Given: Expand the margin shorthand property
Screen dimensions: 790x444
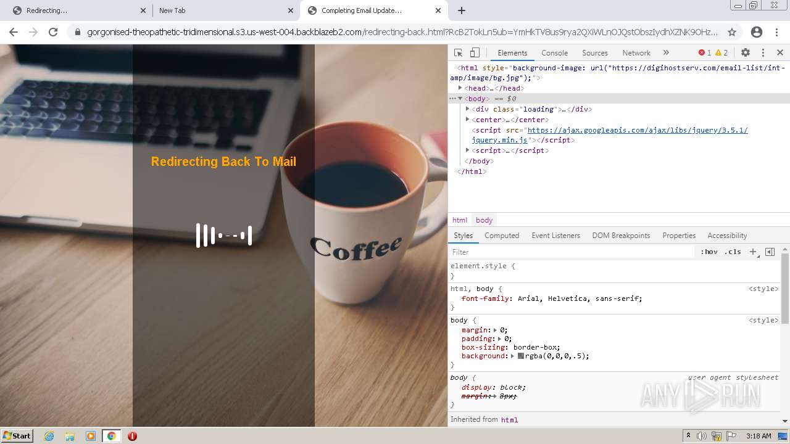Looking at the screenshot, I should pyautogui.click(x=495, y=330).
